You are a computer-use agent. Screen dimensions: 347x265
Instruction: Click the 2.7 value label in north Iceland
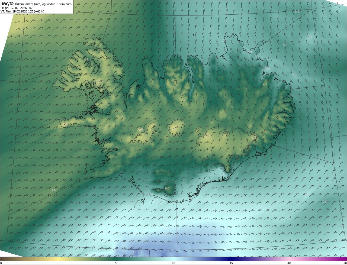(183, 100)
